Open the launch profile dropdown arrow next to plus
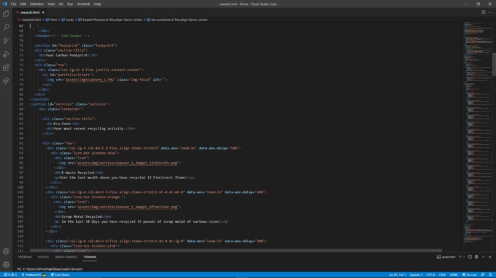496x278 pixels. [x=464, y=257]
